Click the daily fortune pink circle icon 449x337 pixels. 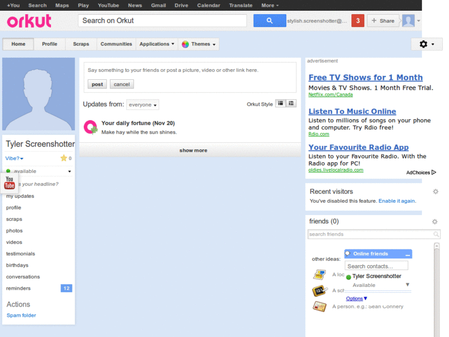(x=90, y=127)
